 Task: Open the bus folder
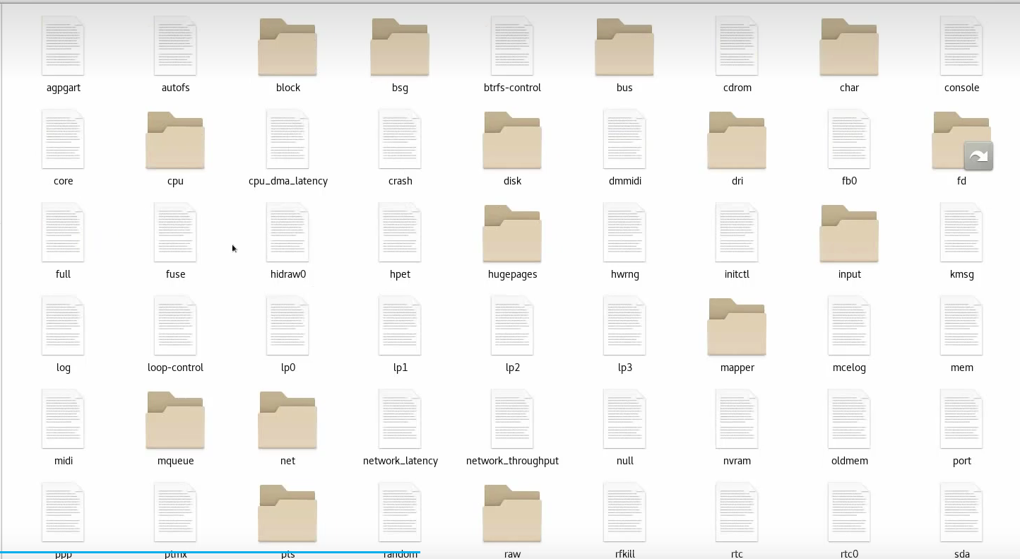tap(624, 47)
